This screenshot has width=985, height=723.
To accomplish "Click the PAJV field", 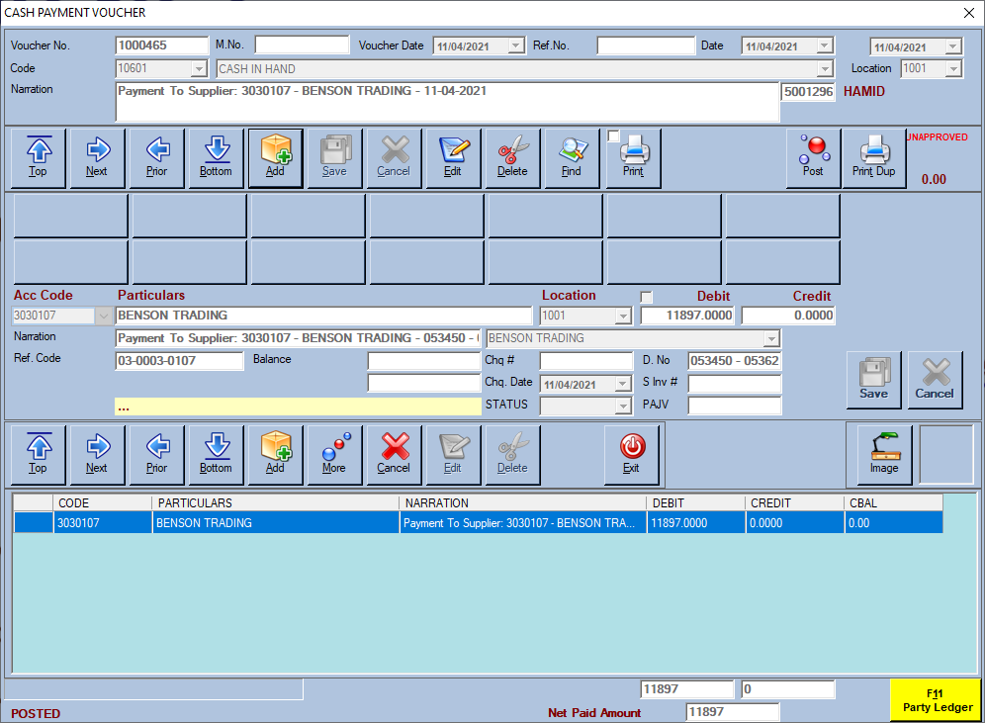I will click(x=735, y=406).
